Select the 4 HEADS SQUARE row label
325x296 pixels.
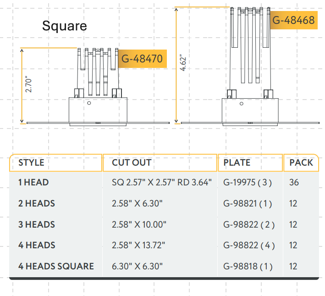pos(56,266)
